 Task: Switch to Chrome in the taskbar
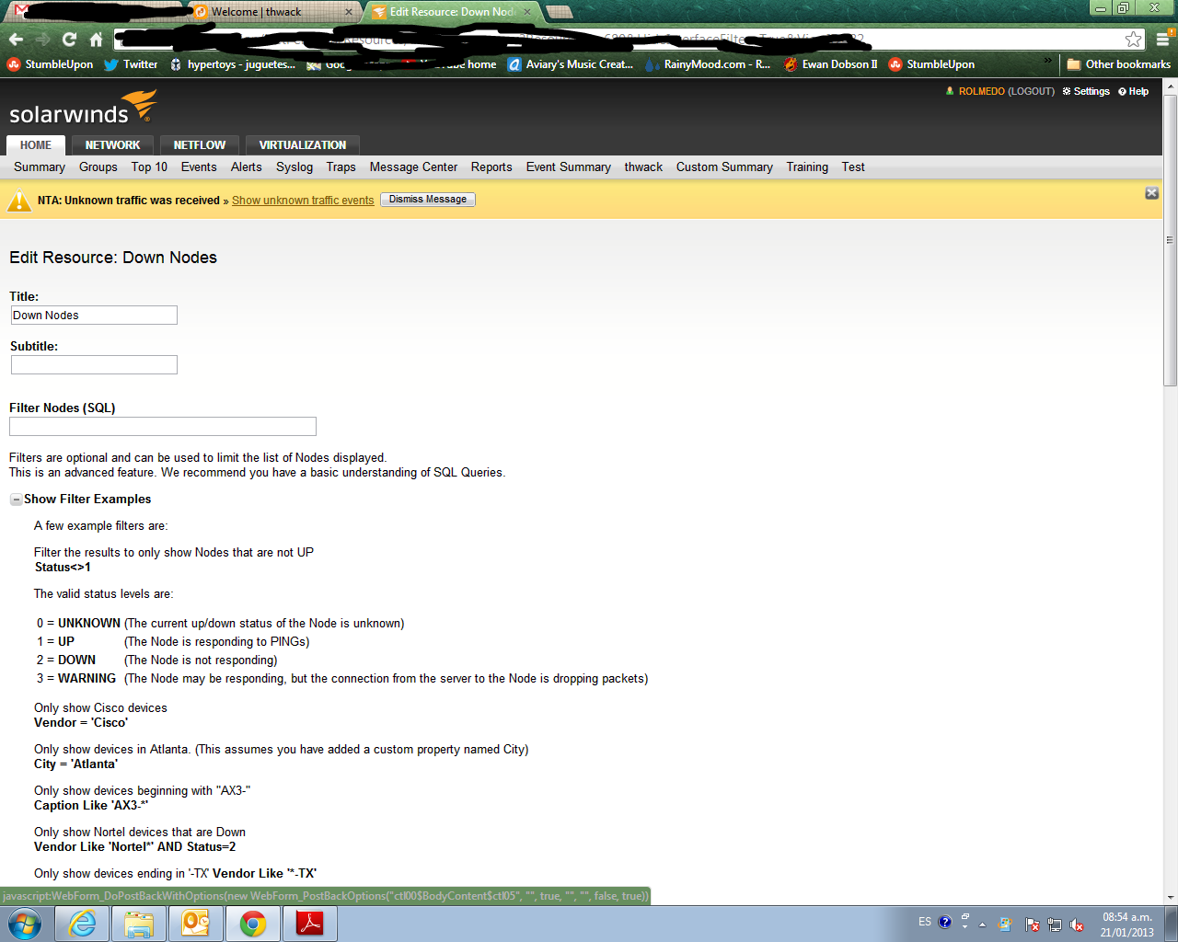253,924
